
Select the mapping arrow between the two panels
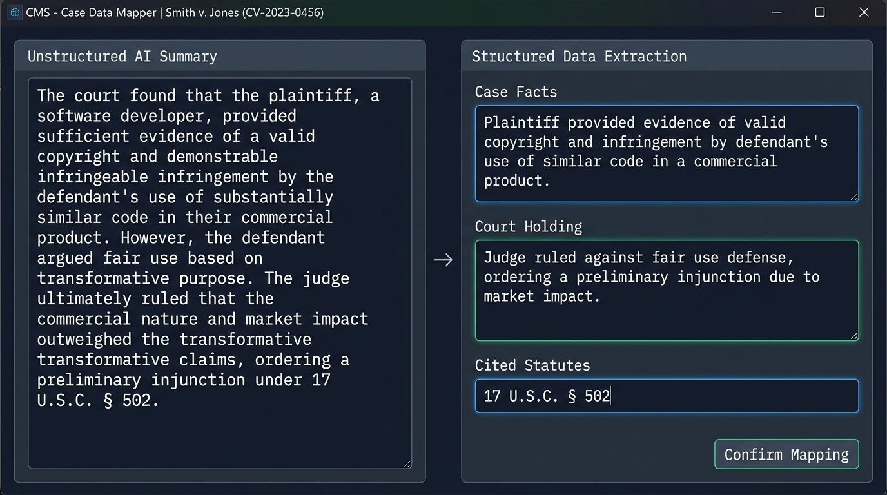click(443, 260)
